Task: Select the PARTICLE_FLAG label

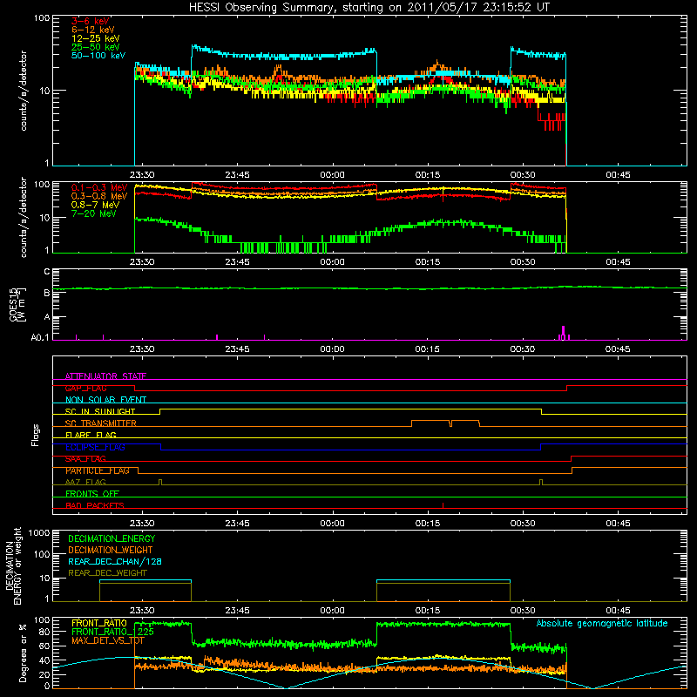Action: click(98, 470)
